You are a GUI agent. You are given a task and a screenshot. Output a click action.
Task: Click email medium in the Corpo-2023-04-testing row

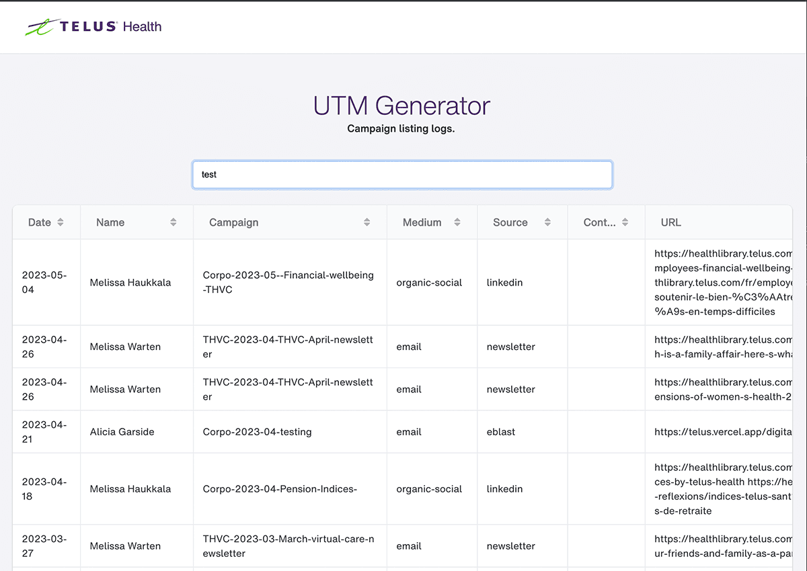coord(409,432)
